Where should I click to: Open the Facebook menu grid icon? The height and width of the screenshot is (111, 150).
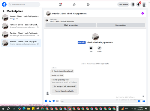(x=133, y=4)
